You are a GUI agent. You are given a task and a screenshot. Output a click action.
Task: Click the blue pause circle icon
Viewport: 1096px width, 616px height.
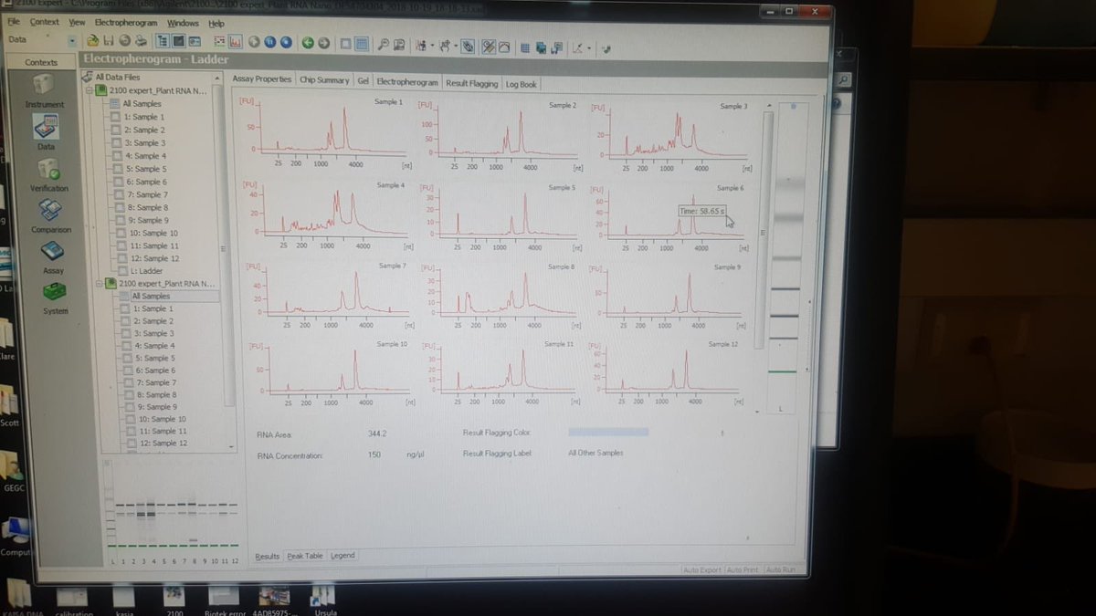pos(270,41)
